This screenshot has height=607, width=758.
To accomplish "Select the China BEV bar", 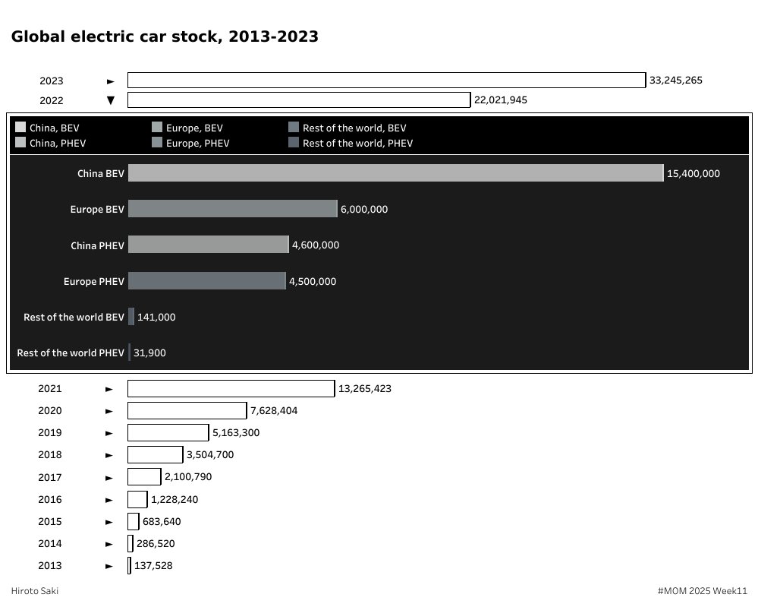I will [395, 173].
